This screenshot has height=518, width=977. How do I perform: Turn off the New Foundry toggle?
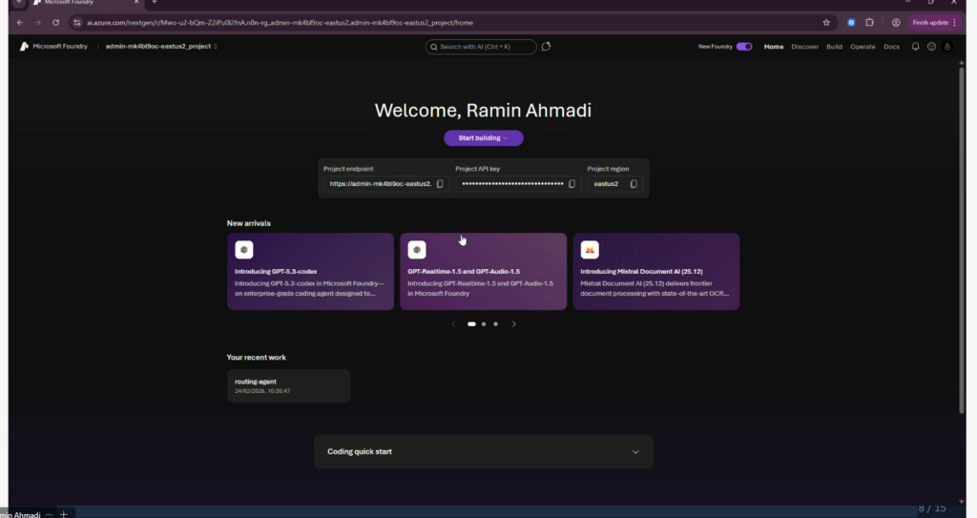pyautogui.click(x=744, y=47)
